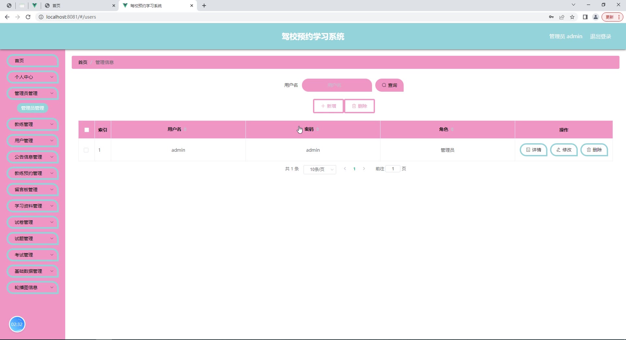Image resolution: width=626 pixels, height=340 pixels.
Task: Go to the next page arrow
Action: coord(364,169)
